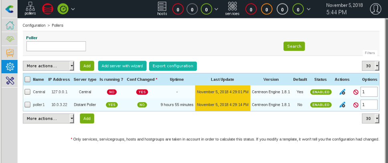
Task: Click the red disable icon for poller1
Action: 356,105
